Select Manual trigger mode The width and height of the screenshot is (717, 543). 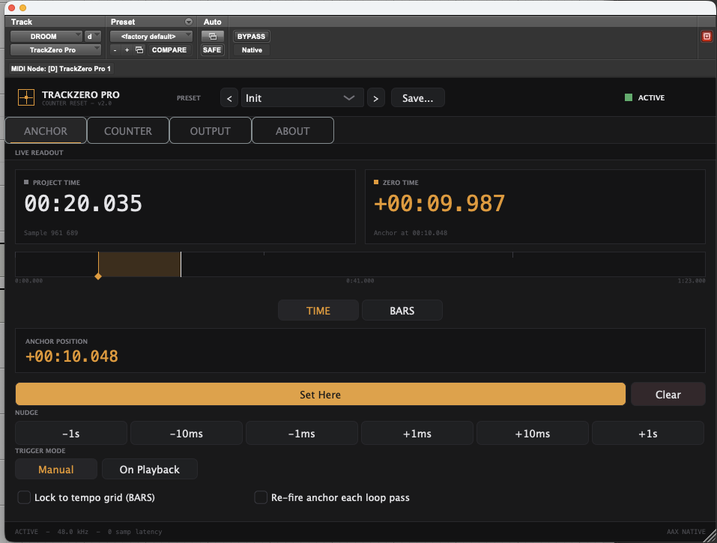click(x=55, y=470)
